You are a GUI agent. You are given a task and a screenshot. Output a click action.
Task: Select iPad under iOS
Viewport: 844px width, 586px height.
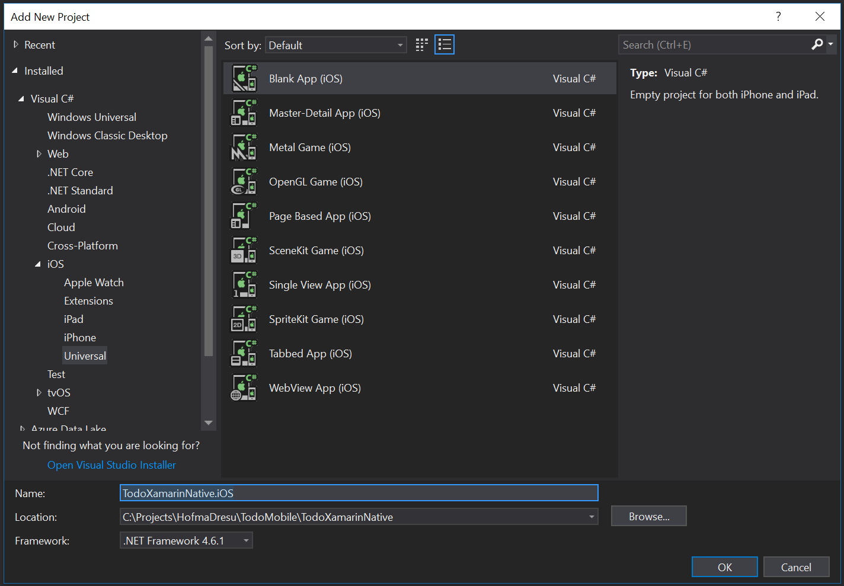[x=73, y=319]
